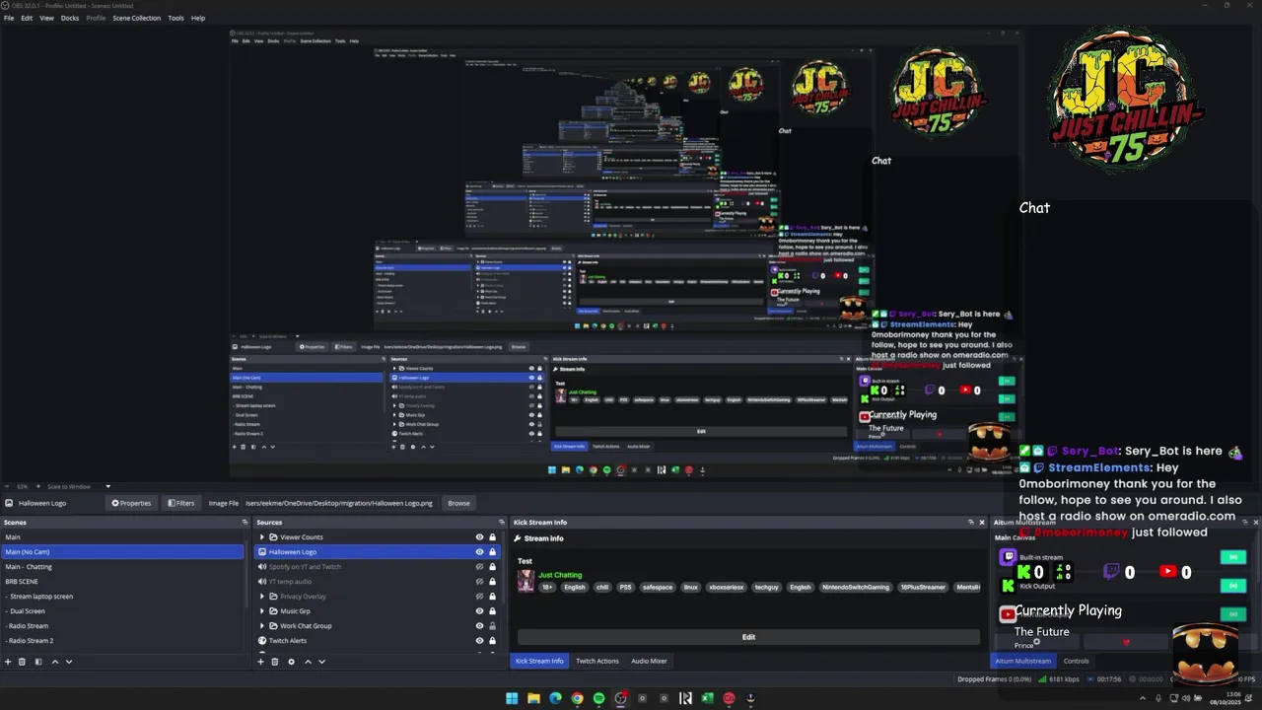The width and height of the screenshot is (1262, 710).
Task: Move scene up with arrow icon
Action: point(54,662)
